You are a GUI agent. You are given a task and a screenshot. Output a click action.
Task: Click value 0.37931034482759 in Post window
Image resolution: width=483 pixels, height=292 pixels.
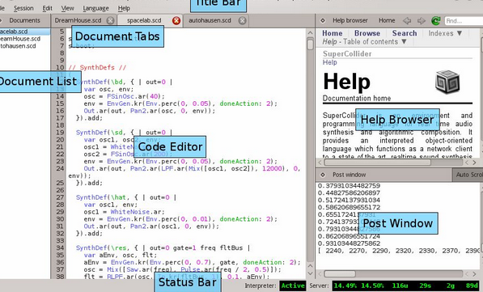pyautogui.click(x=349, y=186)
